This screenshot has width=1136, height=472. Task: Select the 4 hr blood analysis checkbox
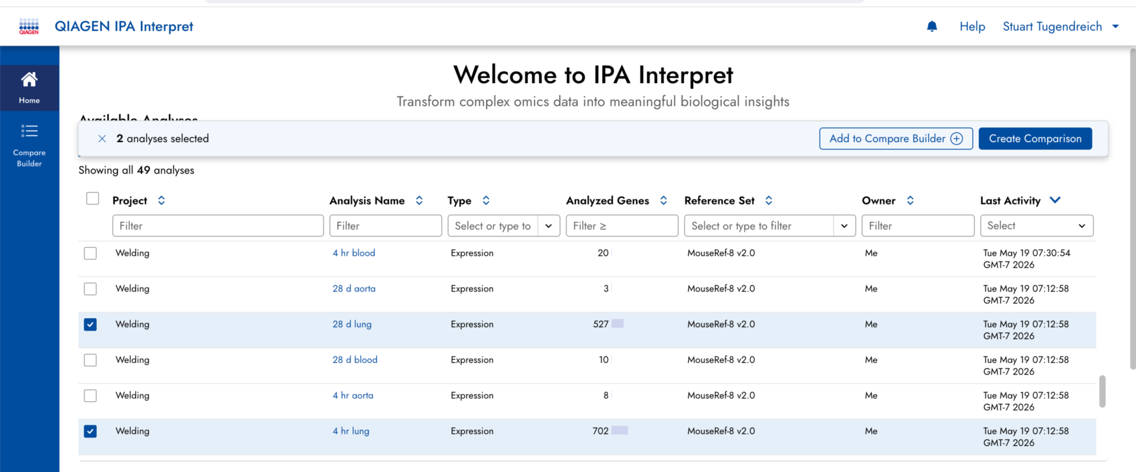[90, 253]
